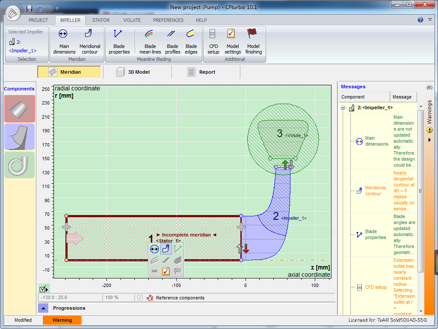Open Blade edges tool
The width and height of the screenshot is (438, 329).
191,42
